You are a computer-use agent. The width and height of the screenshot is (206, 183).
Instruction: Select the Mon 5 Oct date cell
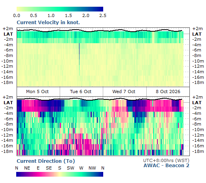click(38, 91)
